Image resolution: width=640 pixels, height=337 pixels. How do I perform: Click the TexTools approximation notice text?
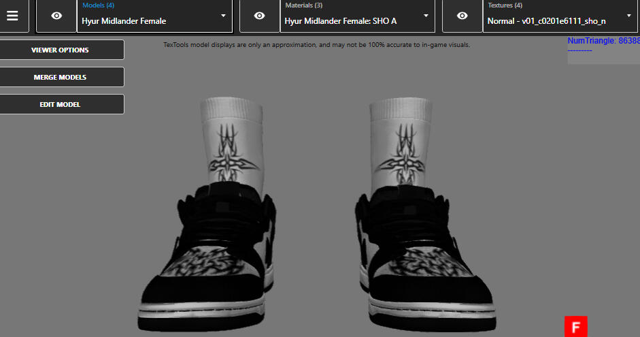(x=317, y=45)
